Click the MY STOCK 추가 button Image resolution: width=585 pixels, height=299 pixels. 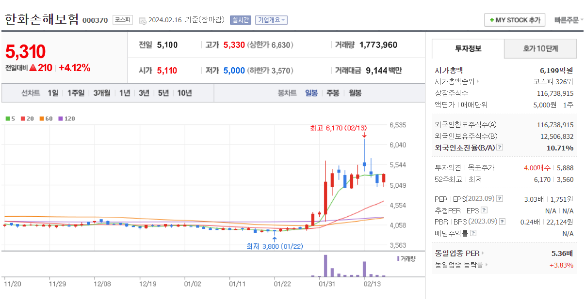pyautogui.click(x=515, y=20)
